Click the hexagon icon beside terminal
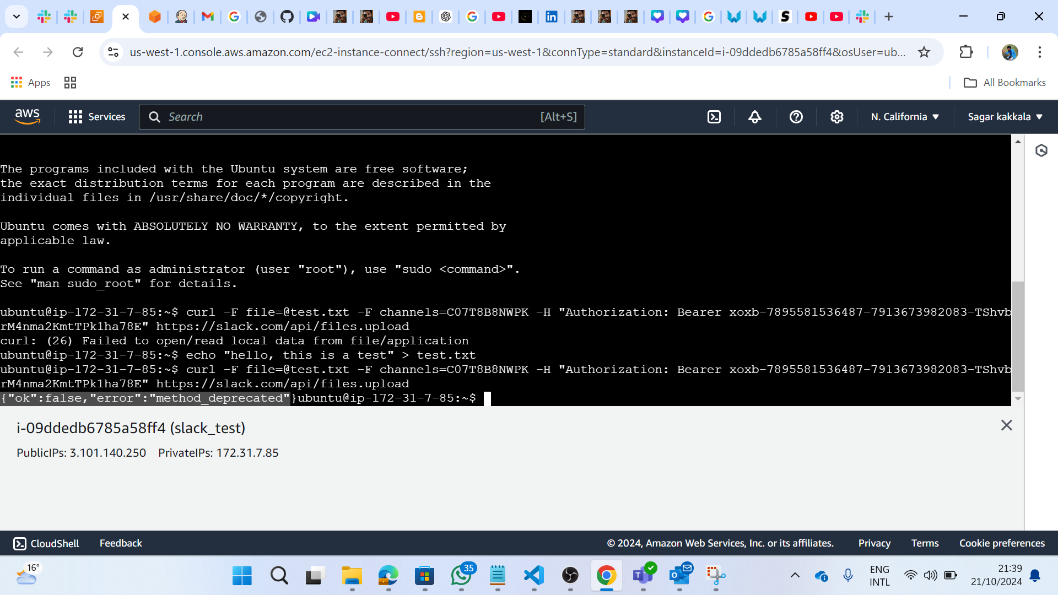The height and width of the screenshot is (595, 1058). tap(1041, 150)
